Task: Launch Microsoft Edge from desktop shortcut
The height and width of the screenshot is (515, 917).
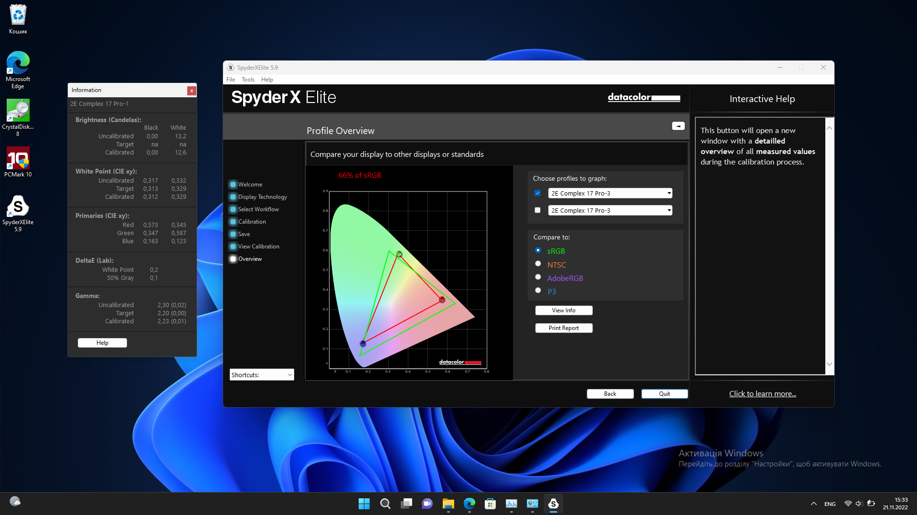Action: pyautogui.click(x=18, y=70)
